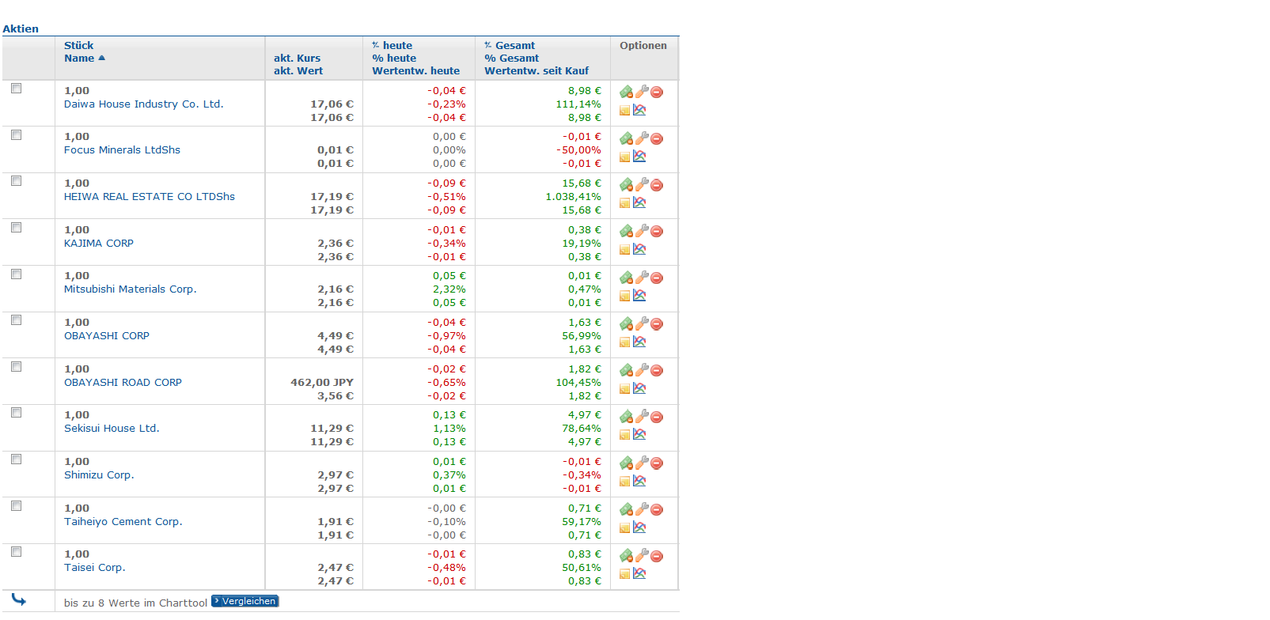Click the red delete icon for Sekisui House
Image resolution: width=1270 pixels, height=620 pixels.
pyautogui.click(x=657, y=417)
